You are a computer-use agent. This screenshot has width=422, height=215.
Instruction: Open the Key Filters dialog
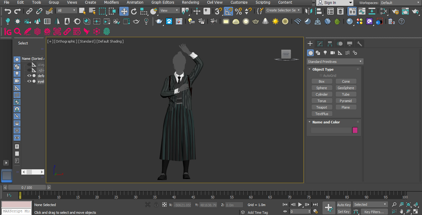(x=374, y=212)
